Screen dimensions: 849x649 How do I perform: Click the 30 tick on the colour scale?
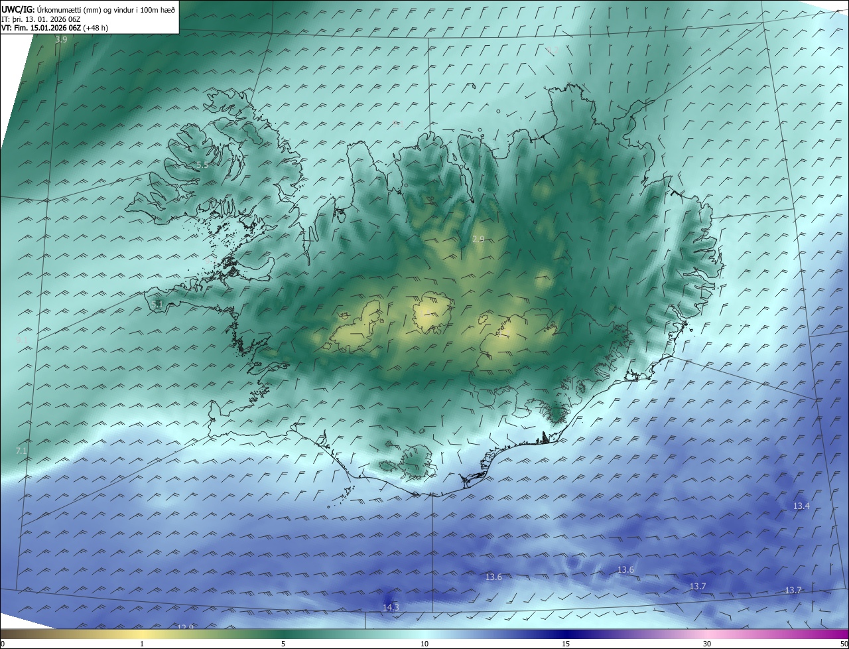707,644
